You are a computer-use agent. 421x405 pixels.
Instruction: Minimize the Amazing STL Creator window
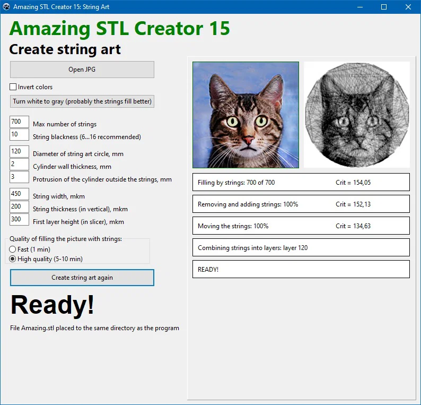click(x=360, y=7)
